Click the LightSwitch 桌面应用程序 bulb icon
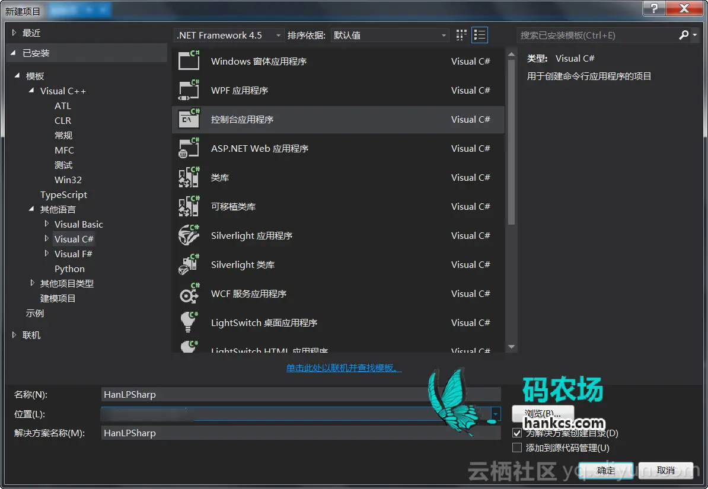This screenshot has height=489, width=708. point(189,322)
